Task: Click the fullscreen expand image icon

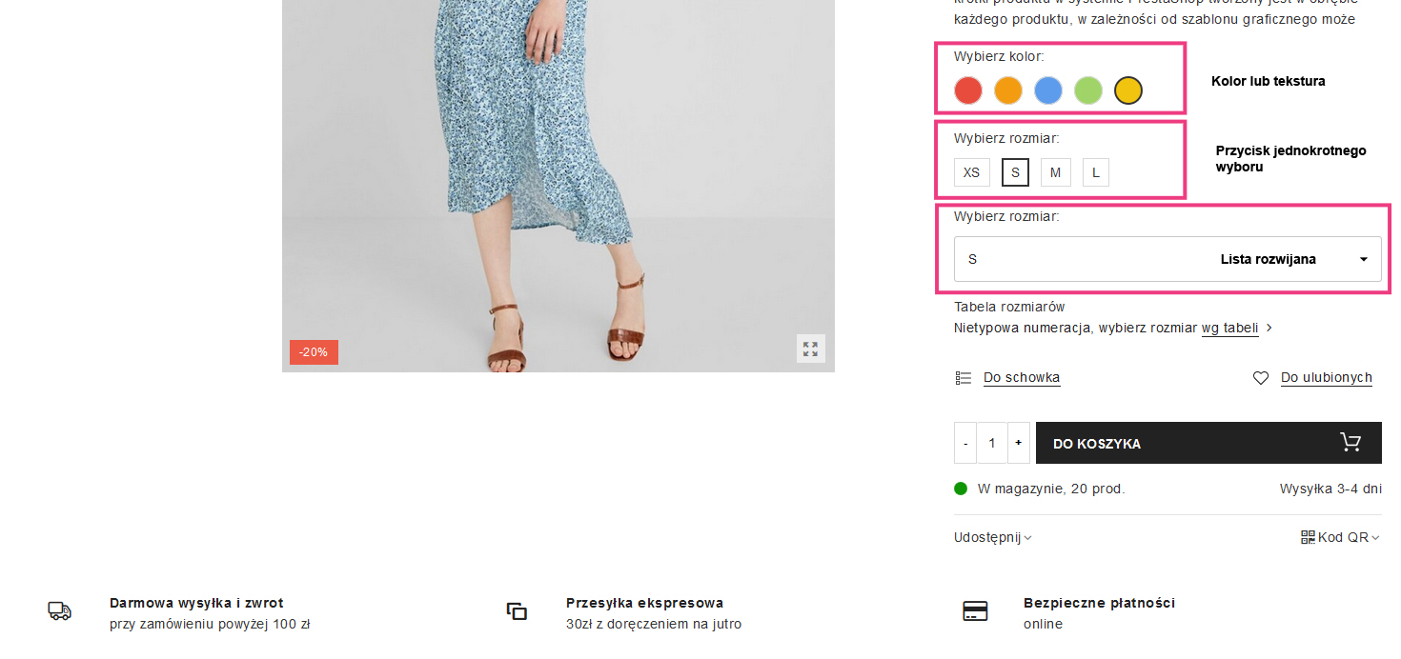Action: coord(810,349)
